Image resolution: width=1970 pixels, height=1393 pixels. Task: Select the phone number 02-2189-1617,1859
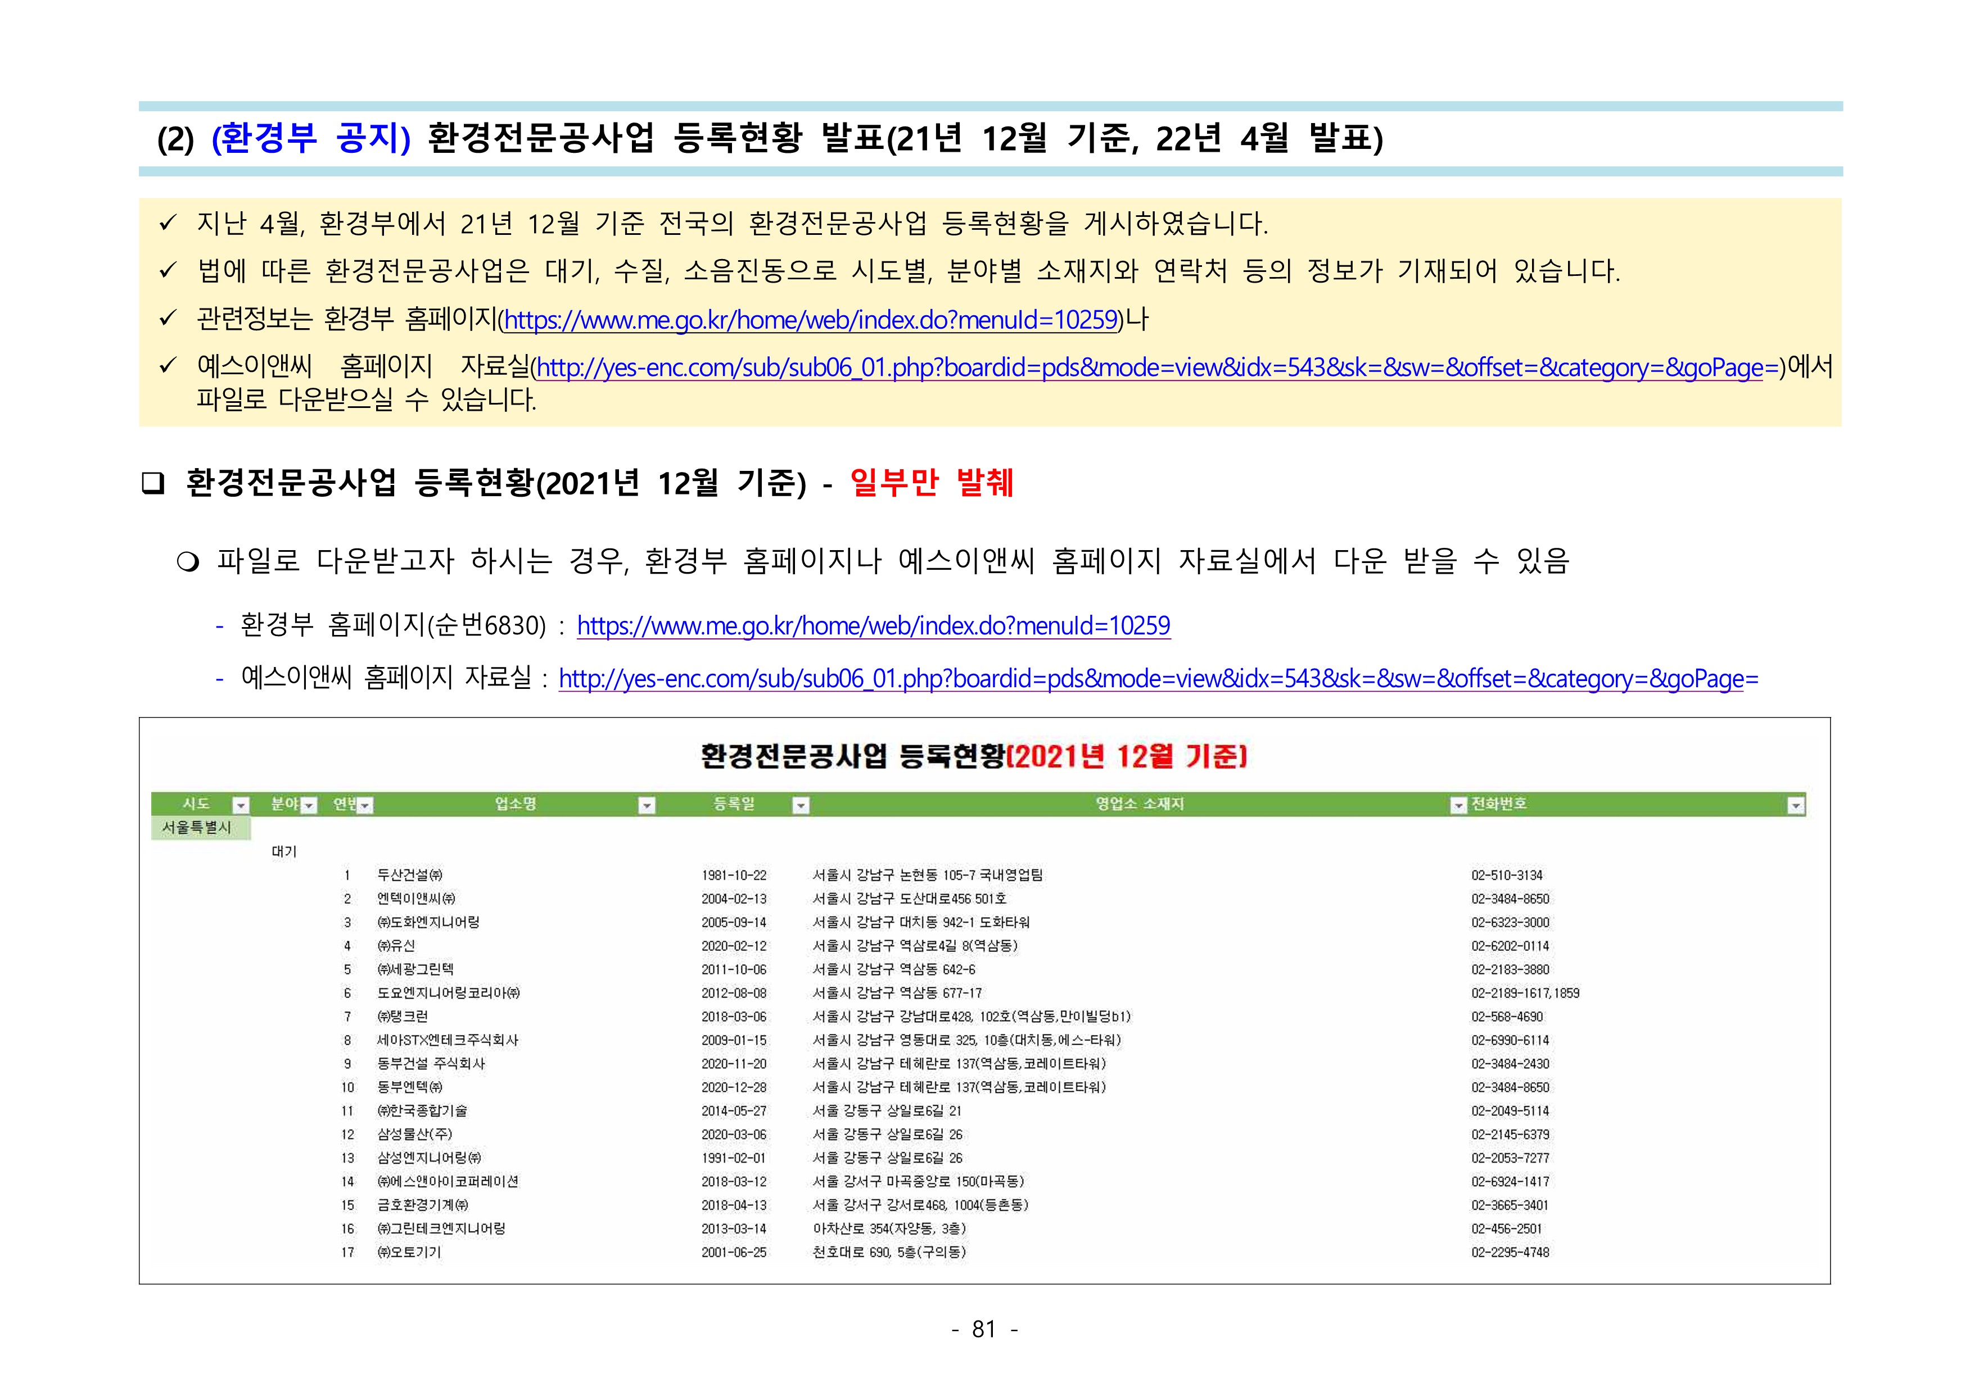point(1525,993)
